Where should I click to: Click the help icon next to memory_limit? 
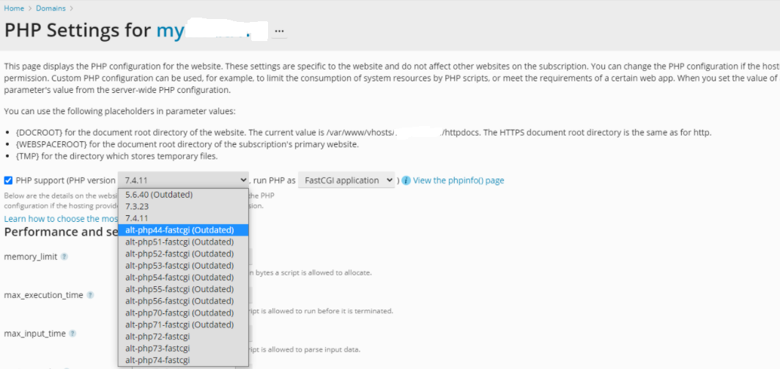point(64,257)
